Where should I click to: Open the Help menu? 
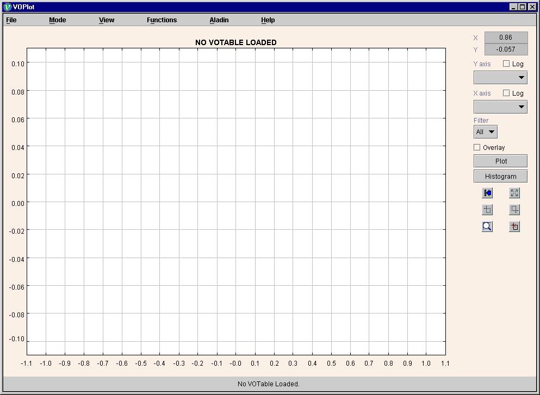tap(268, 20)
